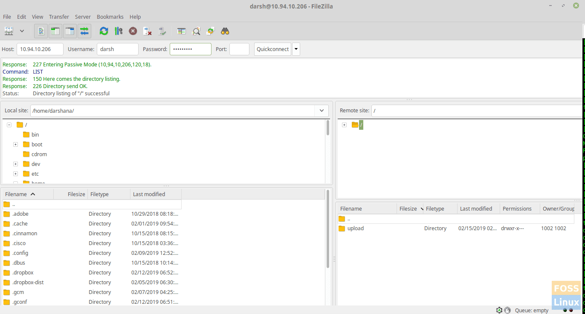Select the .adobe folder
585x314 pixels.
pos(92,214)
